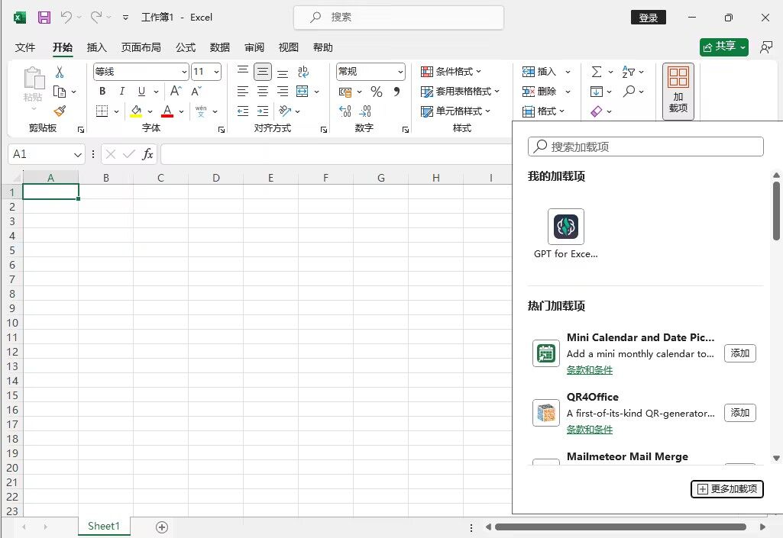Open the 公式 ribbon tab
The height and width of the screenshot is (538, 783).
[x=186, y=47]
